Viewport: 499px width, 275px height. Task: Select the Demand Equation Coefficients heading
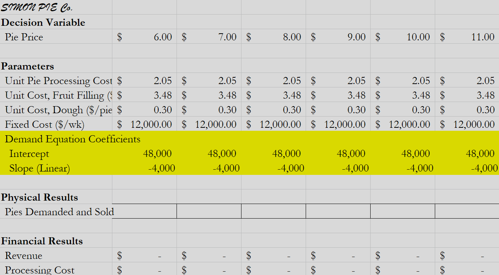pos(73,139)
